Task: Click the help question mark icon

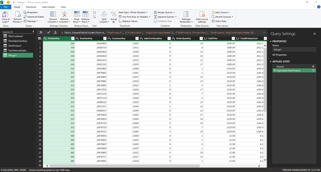Action: 318,7
